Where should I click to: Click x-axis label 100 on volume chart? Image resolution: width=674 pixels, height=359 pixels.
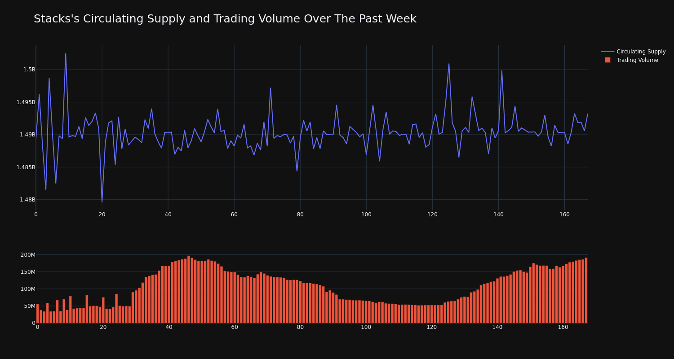(x=366, y=327)
